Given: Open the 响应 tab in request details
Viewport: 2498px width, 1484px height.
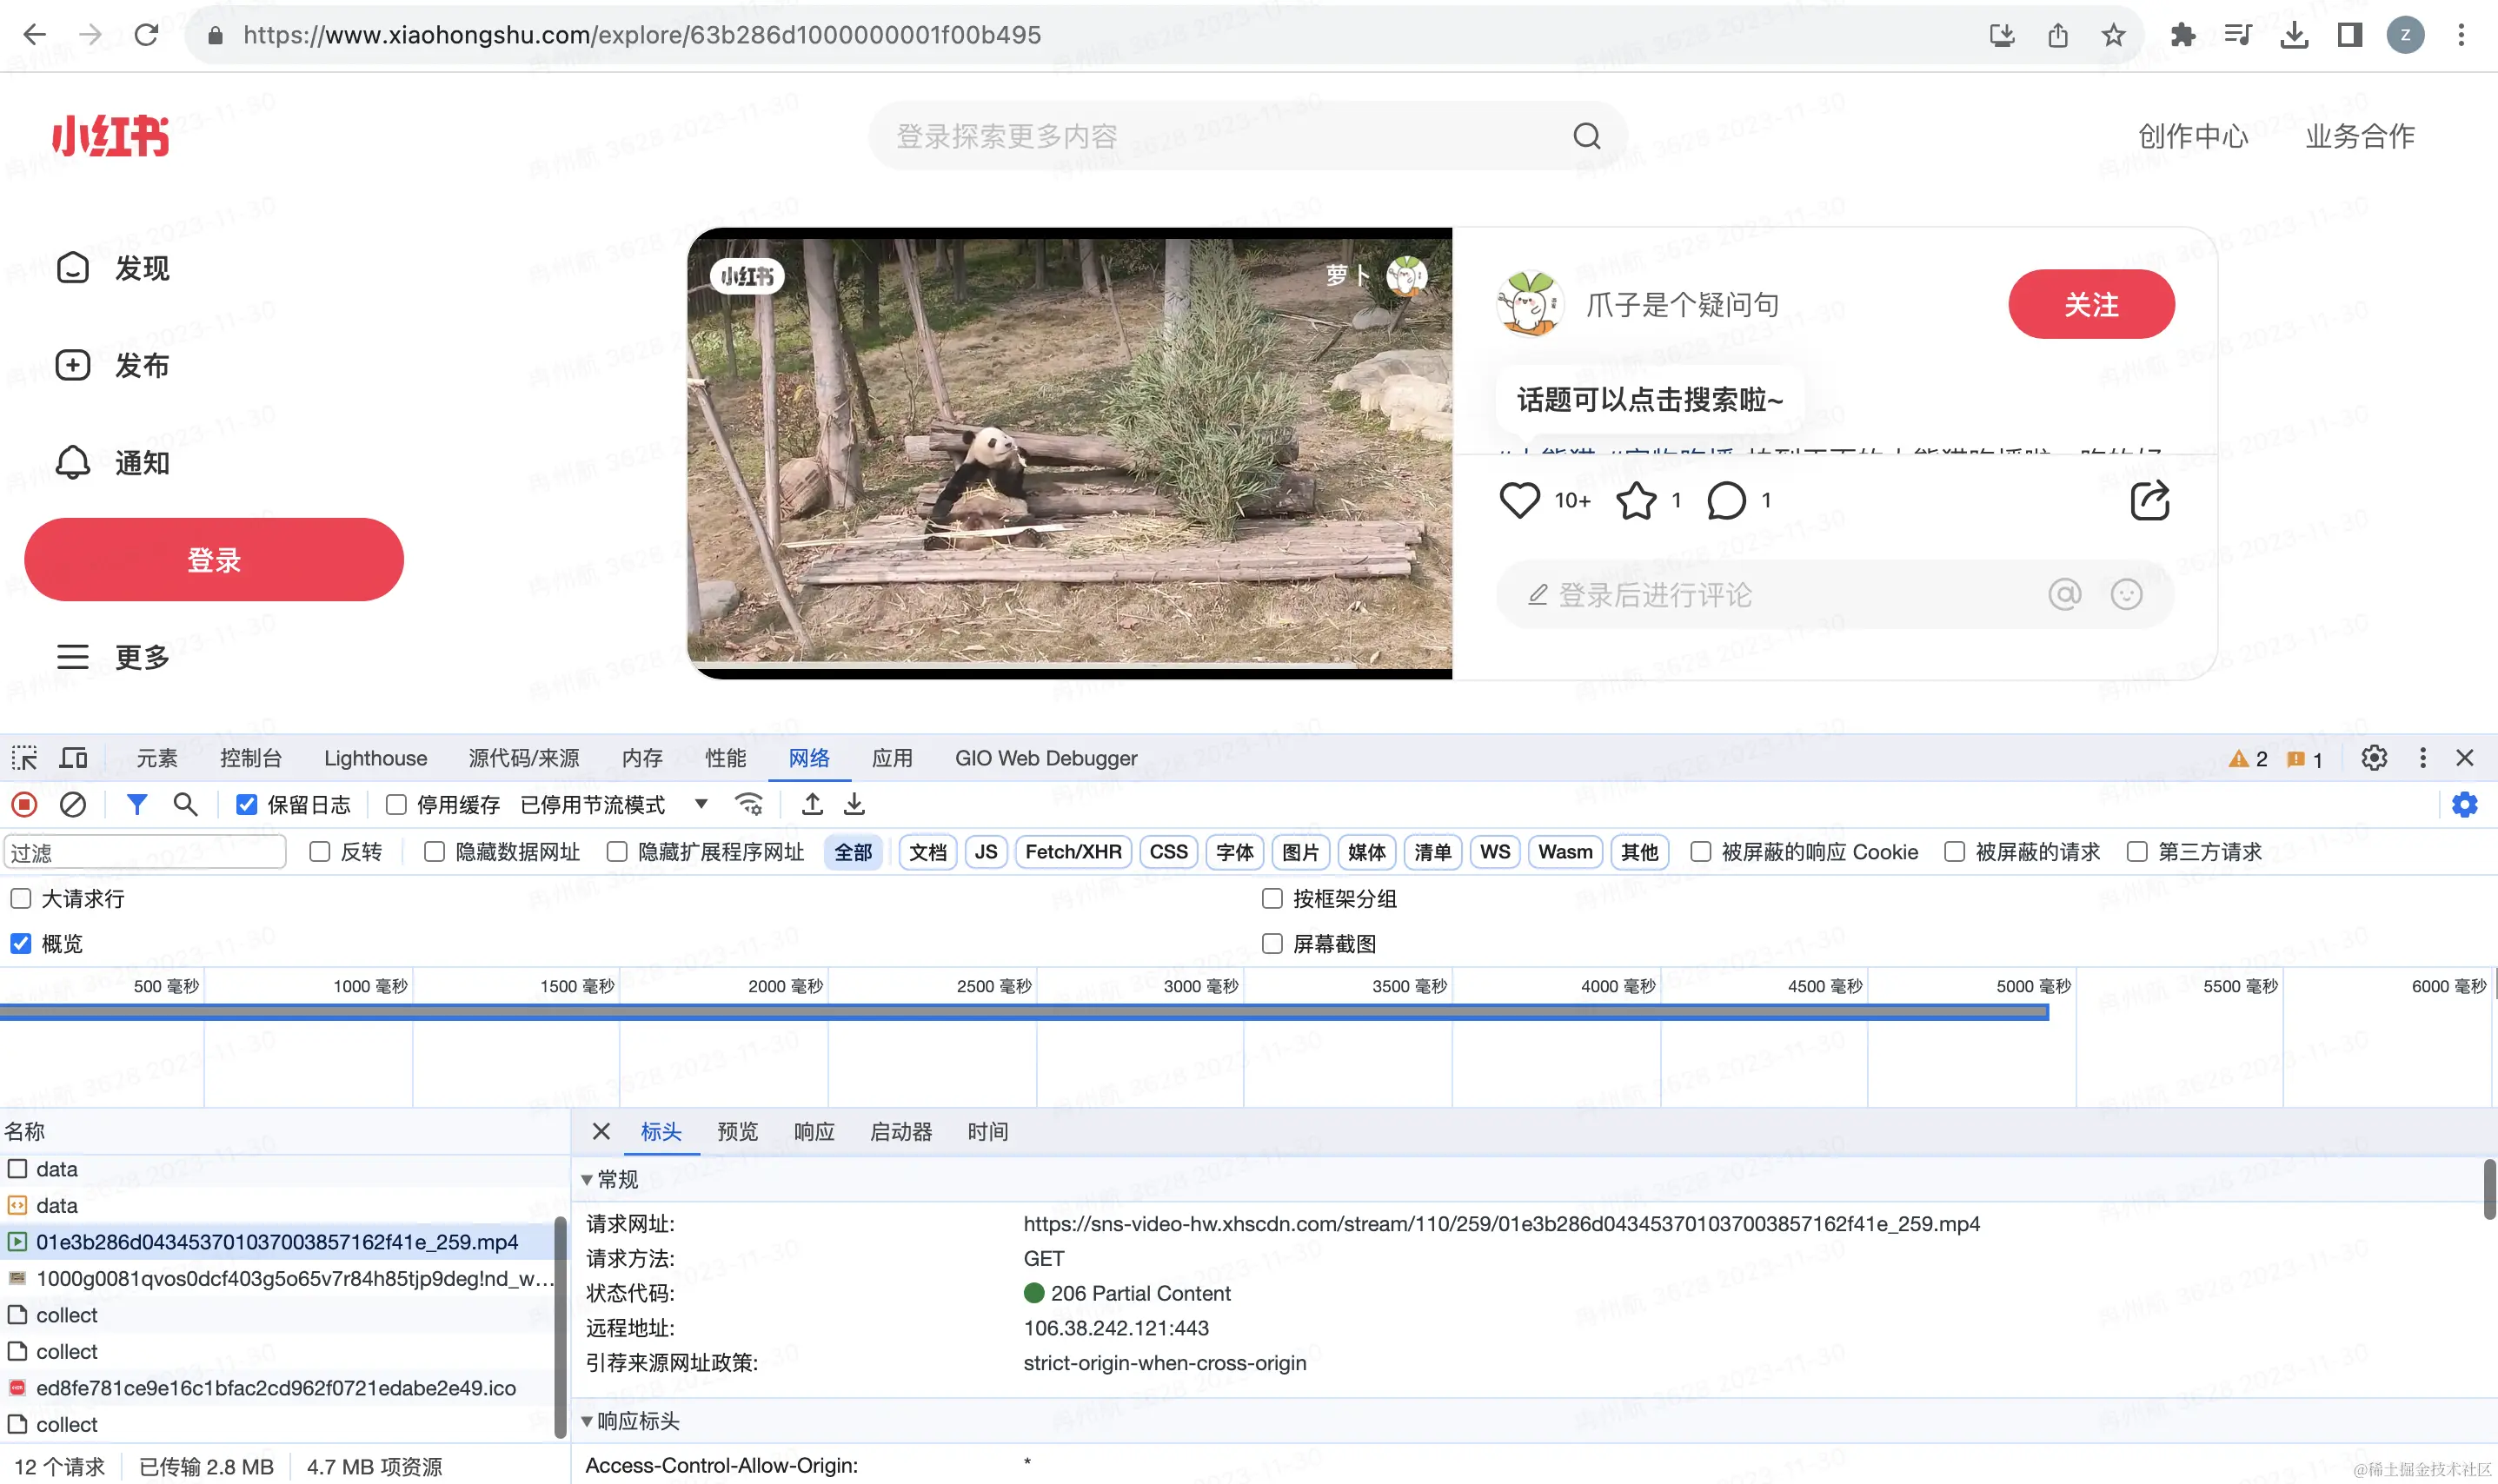Looking at the screenshot, I should tap(814, 1131).
